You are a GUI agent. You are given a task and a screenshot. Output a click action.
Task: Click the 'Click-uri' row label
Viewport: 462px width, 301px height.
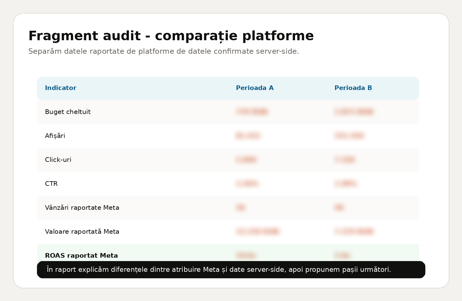coord(58,160)
